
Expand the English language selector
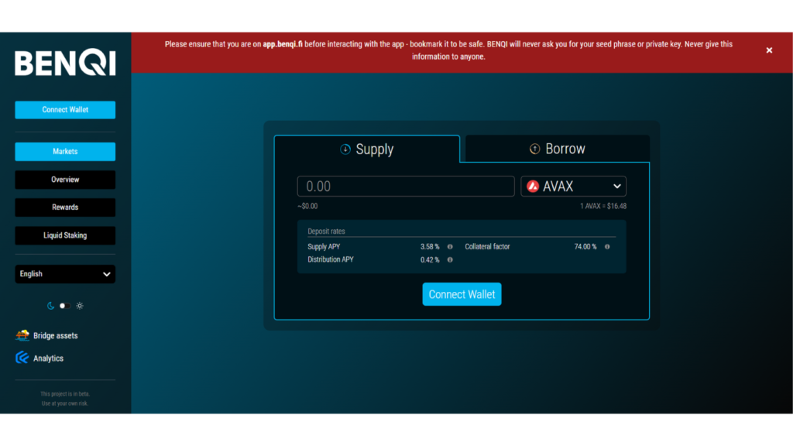(65, 274)
